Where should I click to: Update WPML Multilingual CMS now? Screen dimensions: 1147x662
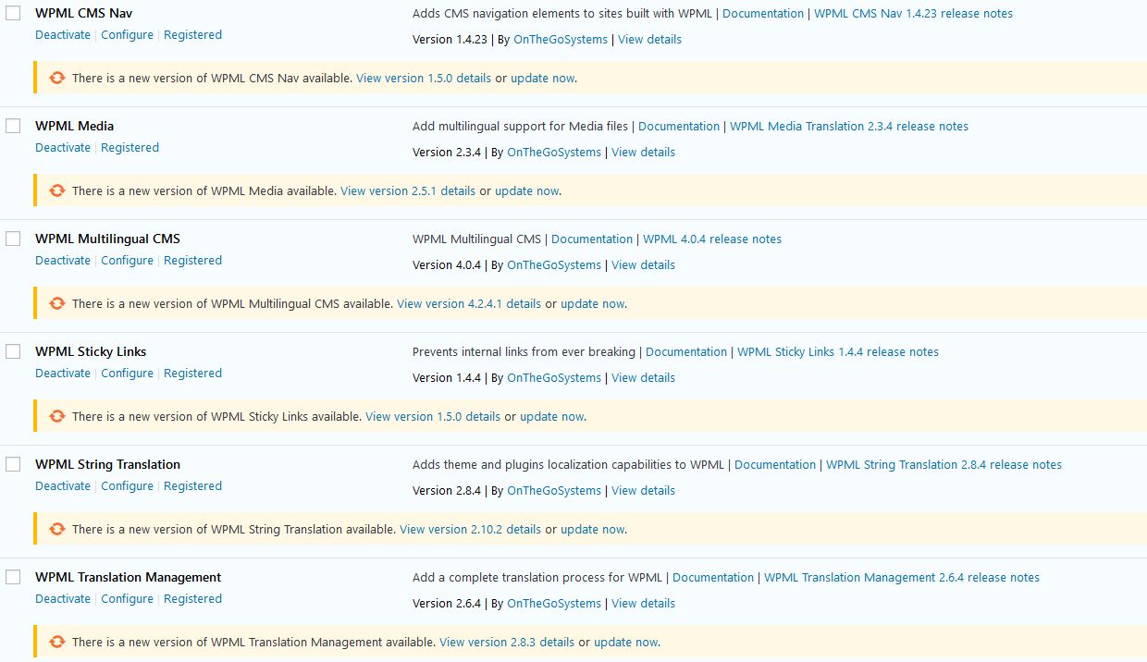point(592,304)
